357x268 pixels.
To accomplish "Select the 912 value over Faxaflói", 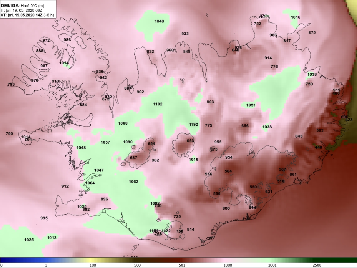I will coord(65,186).
